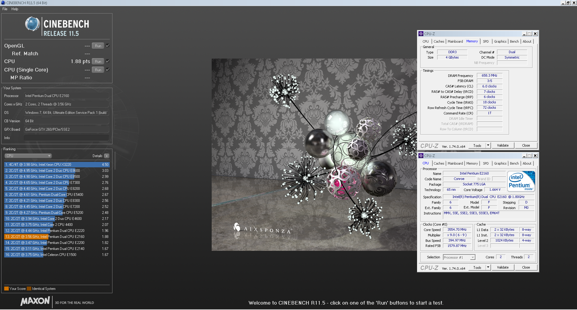This screenshot has height=310, width=577.
Task: Switch to Mainboard tab in lower CPU-Z window
Action: tap(455, 163)
